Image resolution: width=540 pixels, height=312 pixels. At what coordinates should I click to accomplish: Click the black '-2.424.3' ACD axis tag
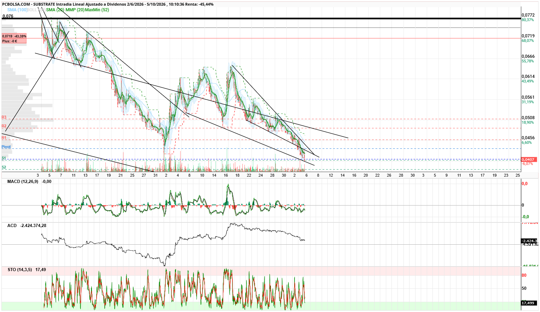click(x=529, y=241)
